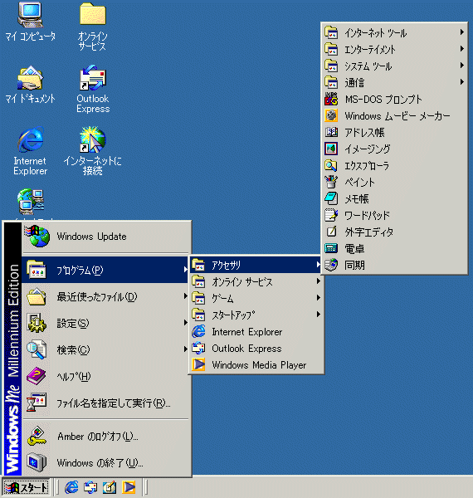Expand the 最近使ったファイル(D) submenu arrow
The image size is (473, 498).
[185, 296]
